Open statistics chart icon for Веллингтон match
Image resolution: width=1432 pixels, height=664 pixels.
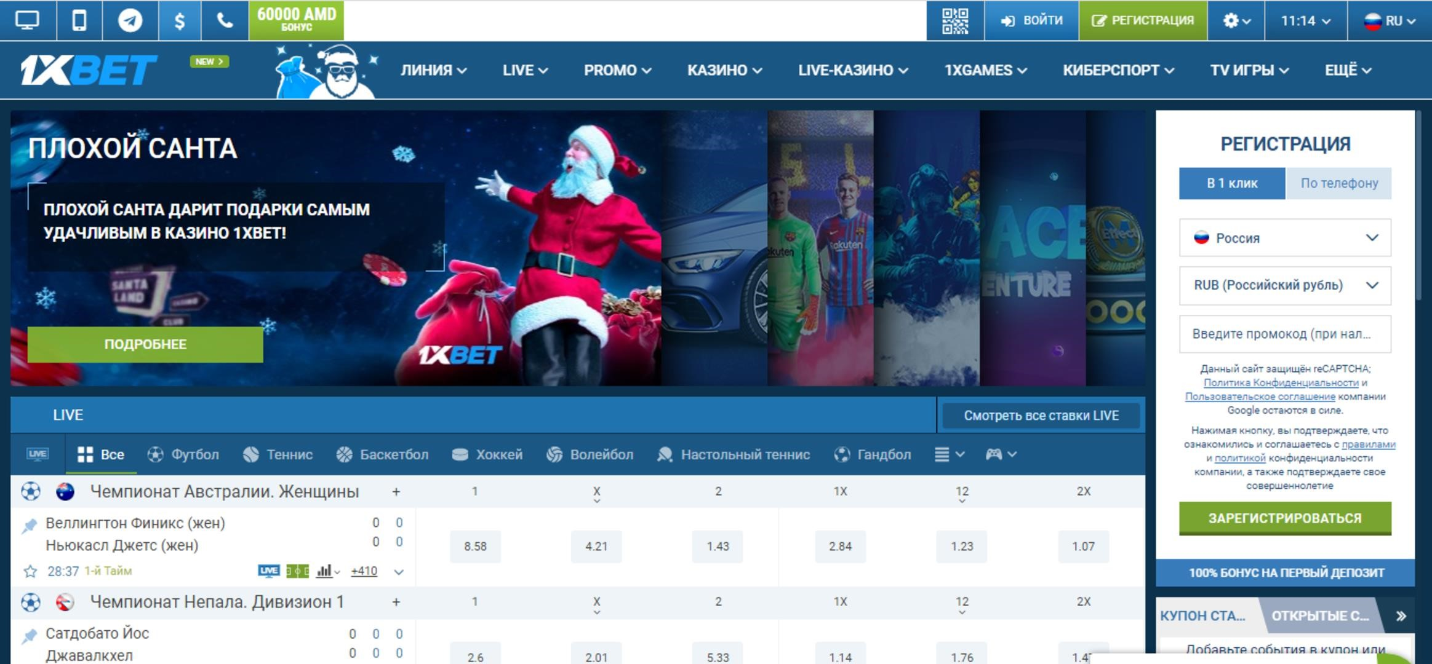coord(327,571)
